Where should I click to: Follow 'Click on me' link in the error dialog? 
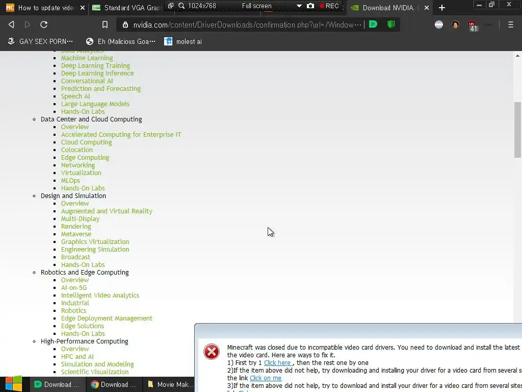[x=265, y=378]
